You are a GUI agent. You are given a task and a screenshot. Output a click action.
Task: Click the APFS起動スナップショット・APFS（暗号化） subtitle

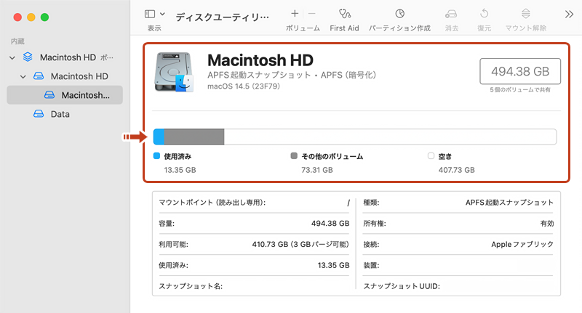[292, 76]
